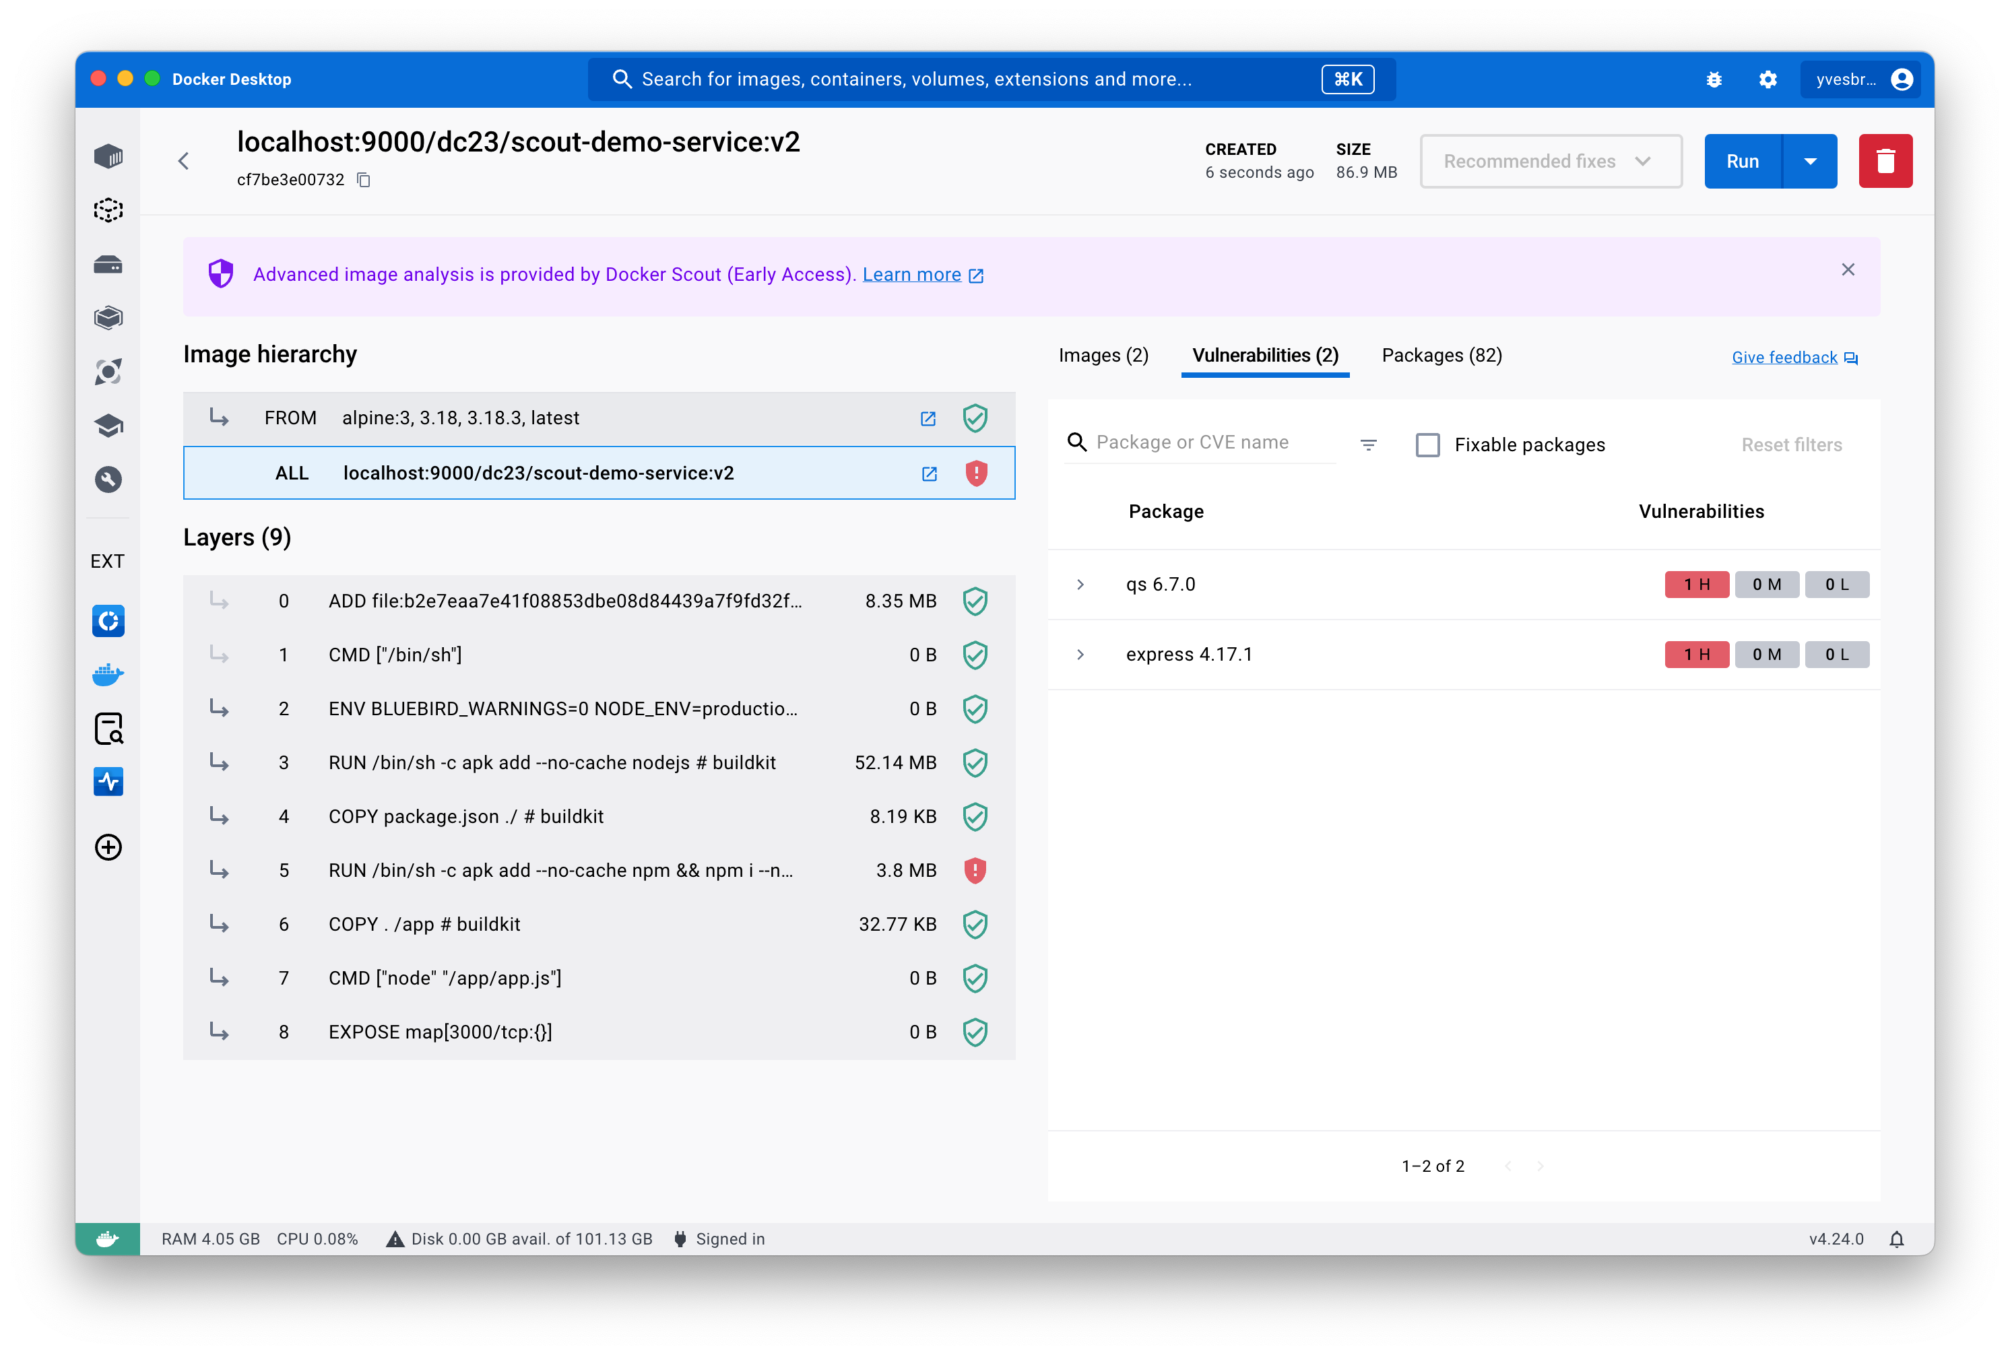Open the Images view in sidebar

[108, 210]
